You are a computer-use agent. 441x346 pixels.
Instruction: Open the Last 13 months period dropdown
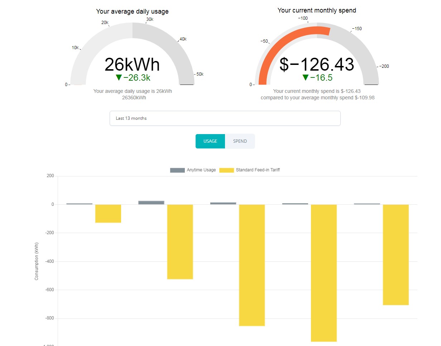click(225, 118)
